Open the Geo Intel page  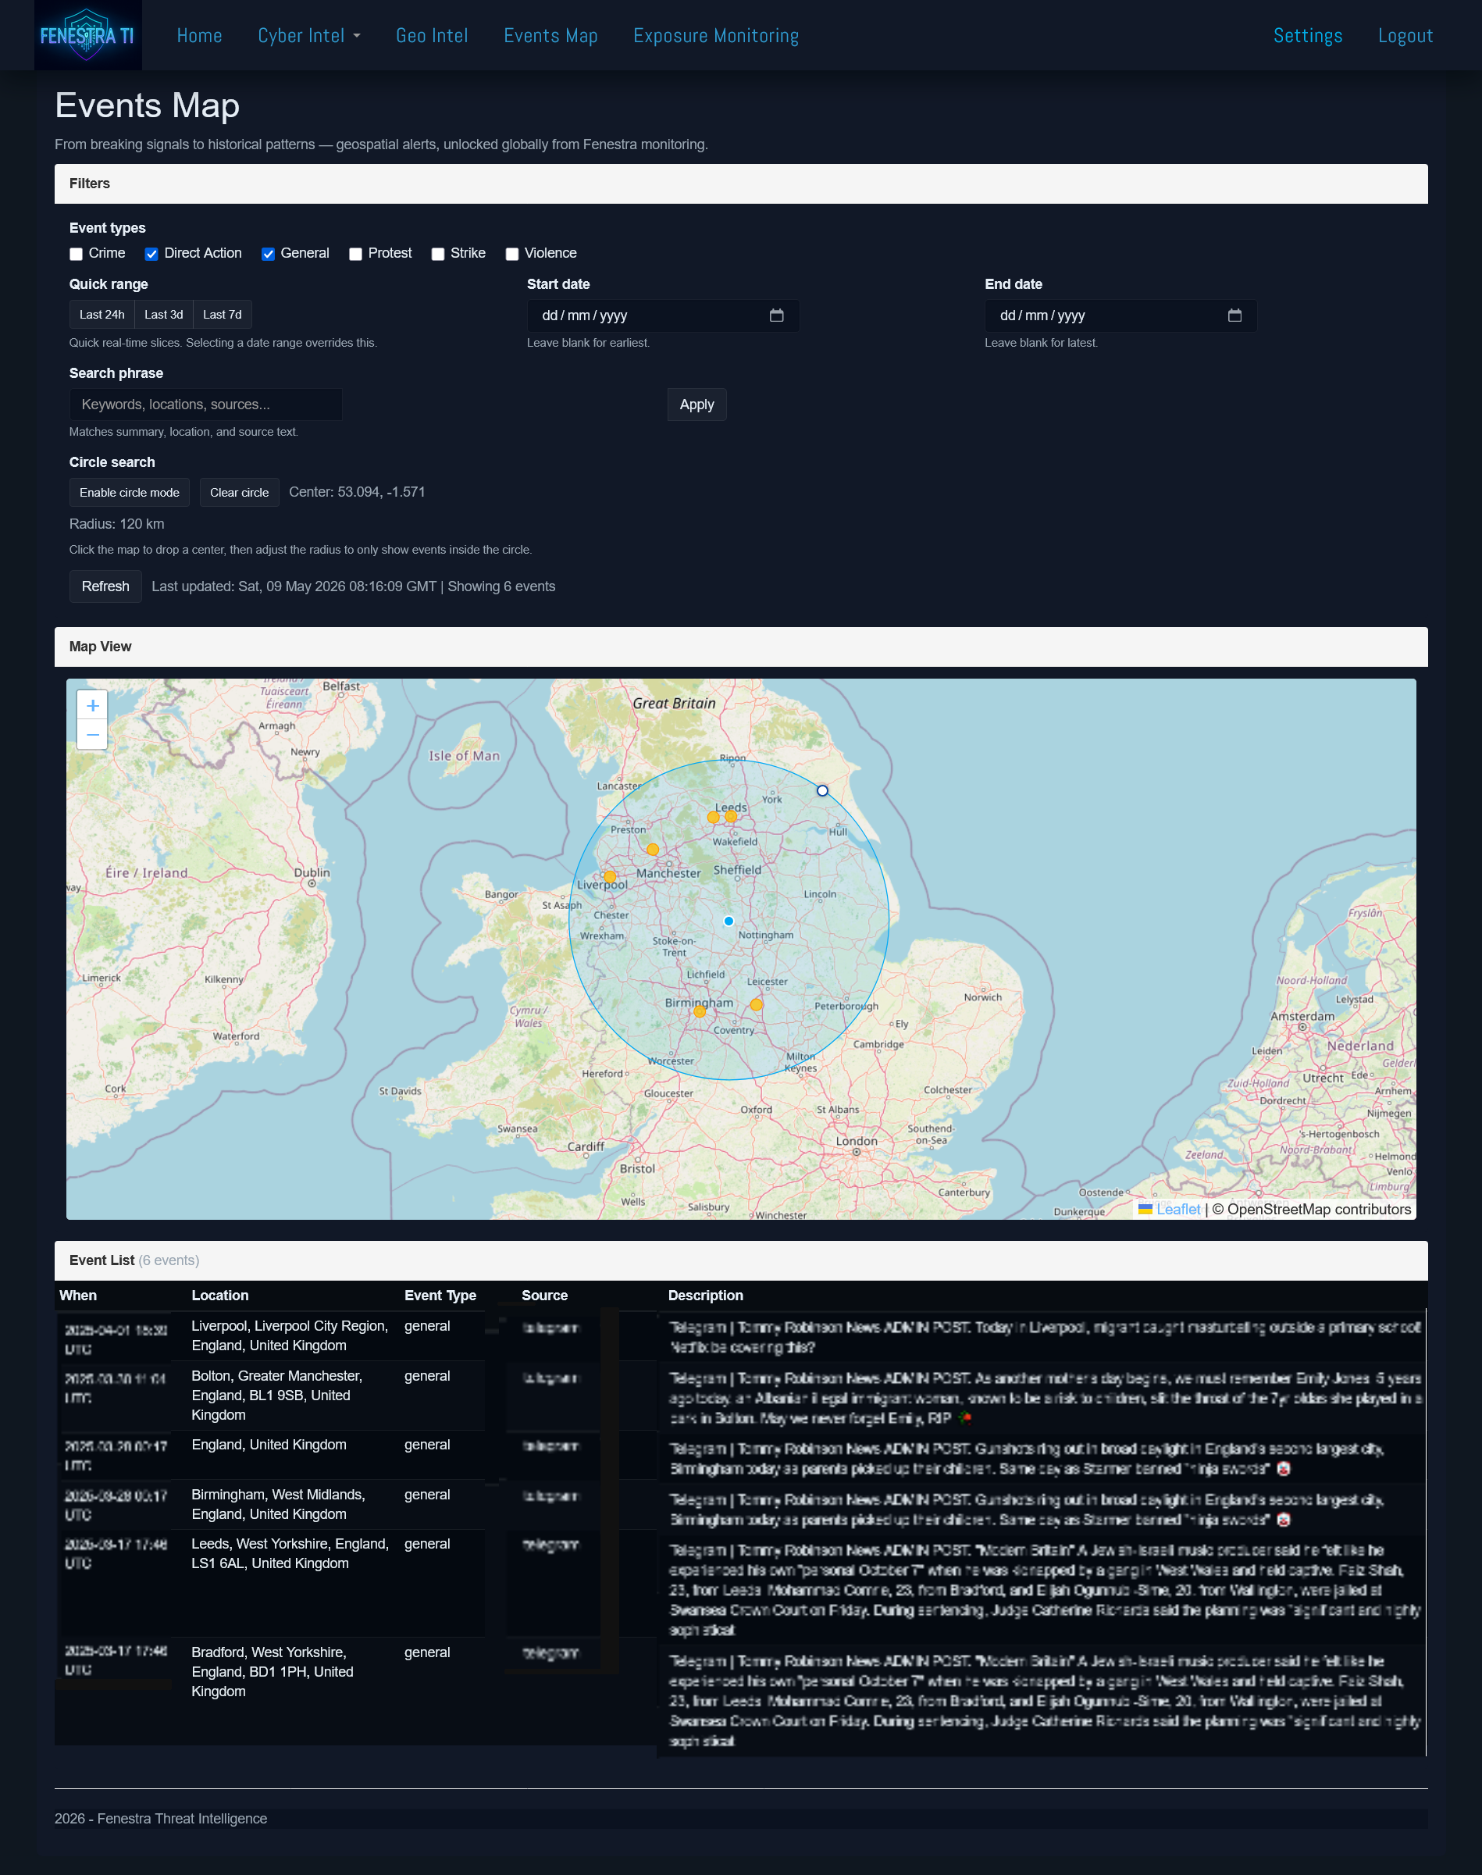[432, 36]
